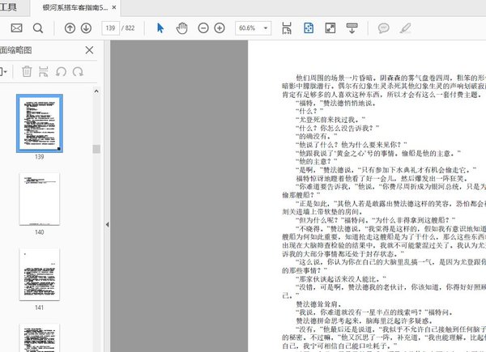
Task: Zoom in with the plus button
Action: [220, 28]
